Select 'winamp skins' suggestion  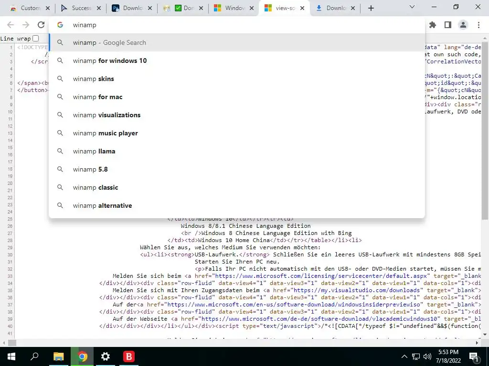(237, 79)
